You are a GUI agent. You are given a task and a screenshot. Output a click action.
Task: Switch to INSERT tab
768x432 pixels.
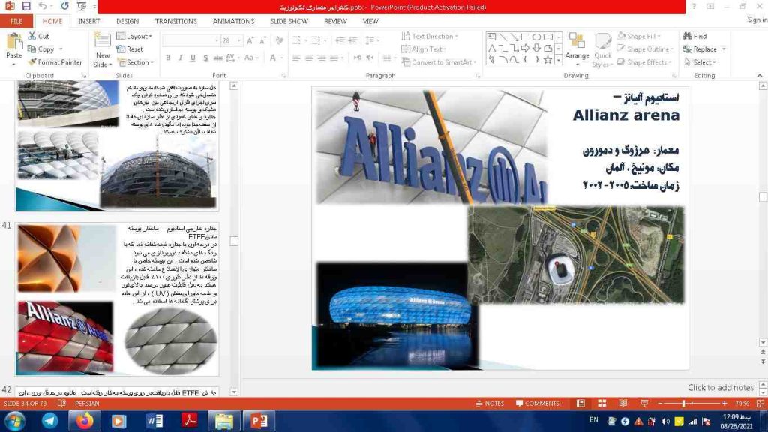[88, 21]
